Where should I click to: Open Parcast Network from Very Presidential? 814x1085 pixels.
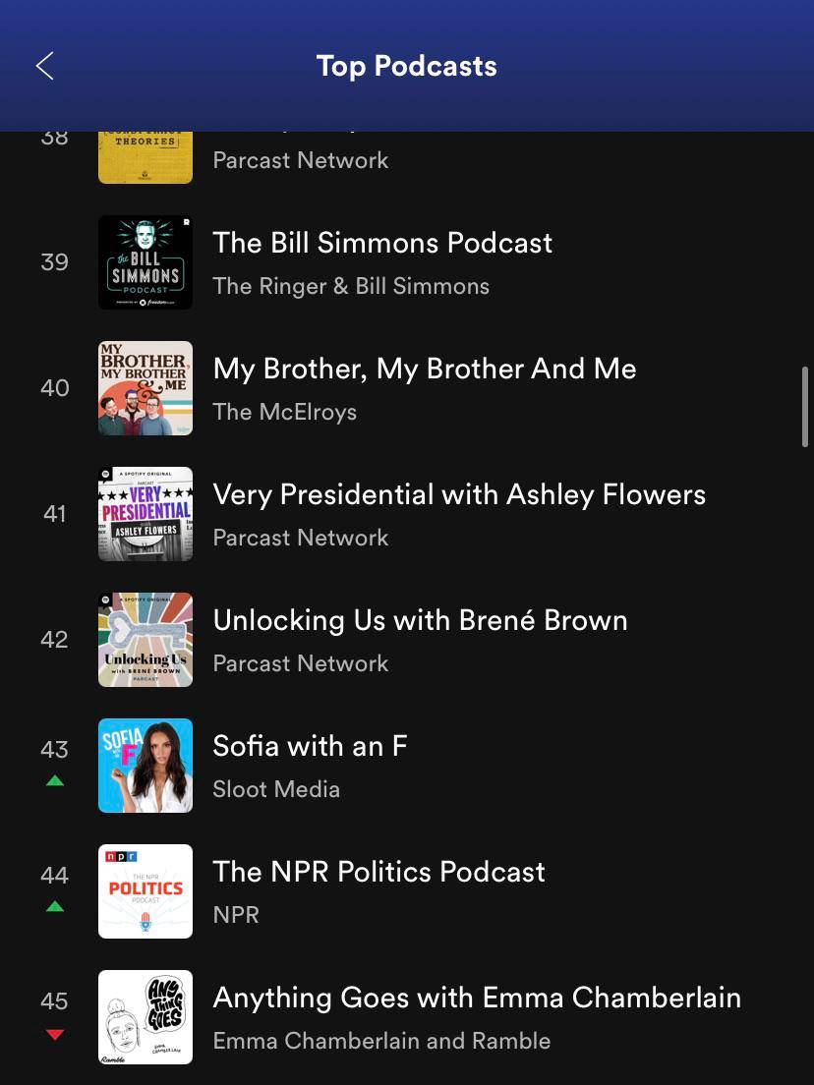point(301,538)
